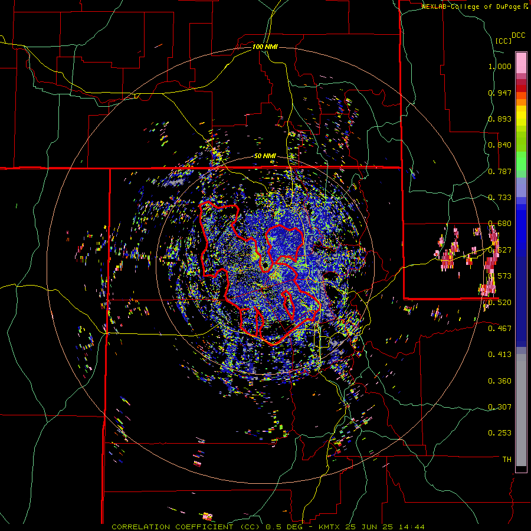Pick the light pink color beside 1.000
Viewport: 531px width, 531px height.
(x=521, y=63)
